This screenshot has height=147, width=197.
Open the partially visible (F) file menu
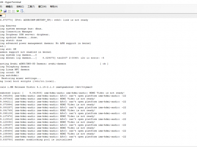pyautogui.click(x=1, y=6)
